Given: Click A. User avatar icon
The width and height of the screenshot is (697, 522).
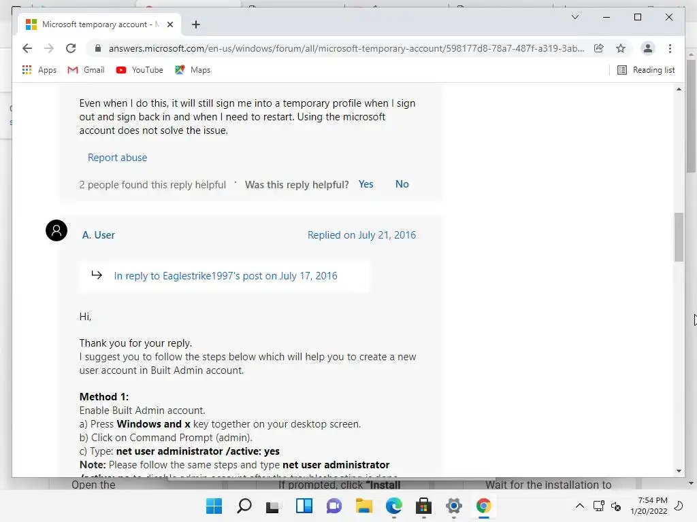Looking at the screenshot, I should tap(56, 230).
